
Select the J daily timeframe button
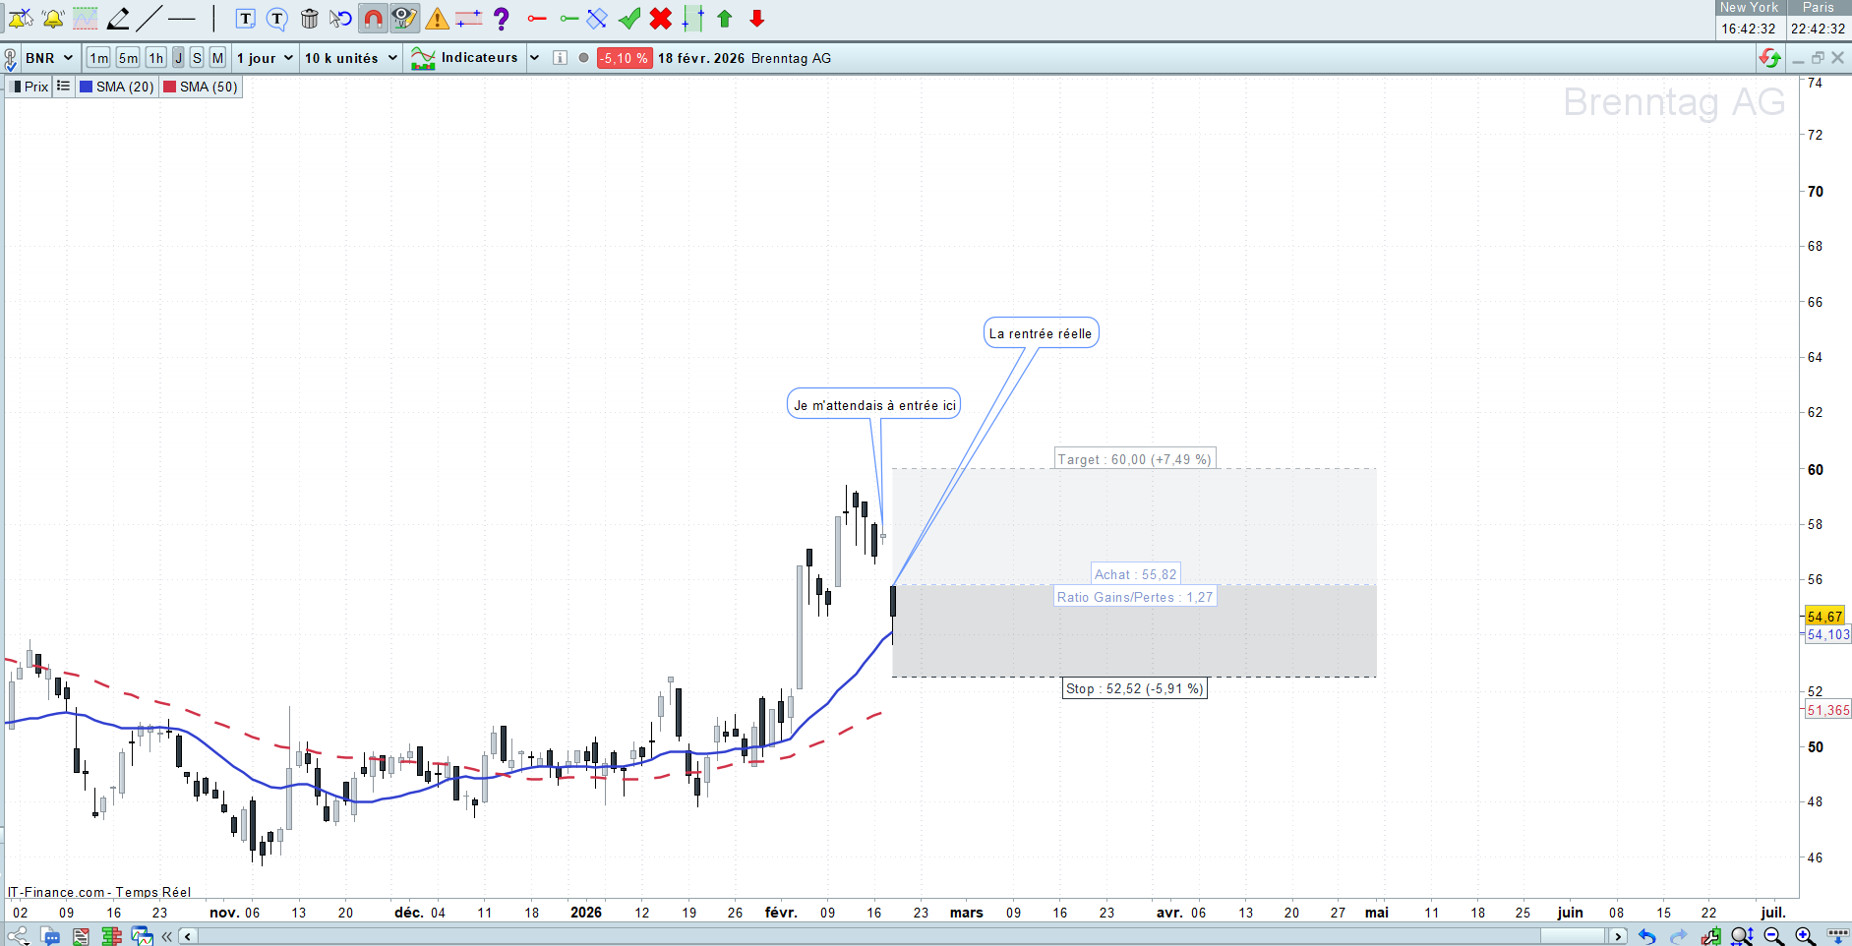click(x=178, y=58)
